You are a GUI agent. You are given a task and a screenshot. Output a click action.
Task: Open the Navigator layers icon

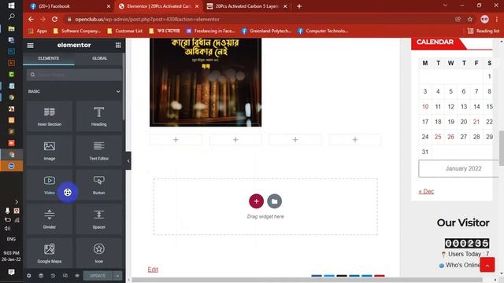pos(41,276)
